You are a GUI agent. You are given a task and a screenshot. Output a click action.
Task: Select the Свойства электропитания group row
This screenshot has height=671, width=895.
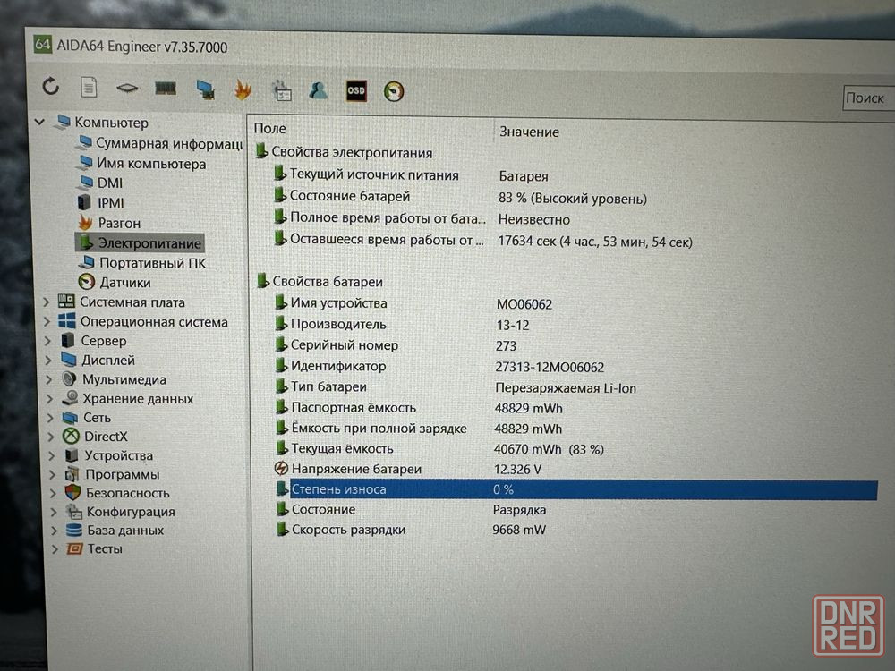[345, 152]
